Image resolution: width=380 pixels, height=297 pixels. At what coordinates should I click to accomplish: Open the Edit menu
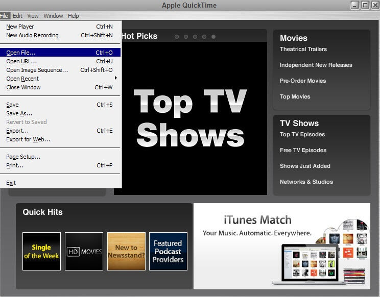[x=17, y=16]
